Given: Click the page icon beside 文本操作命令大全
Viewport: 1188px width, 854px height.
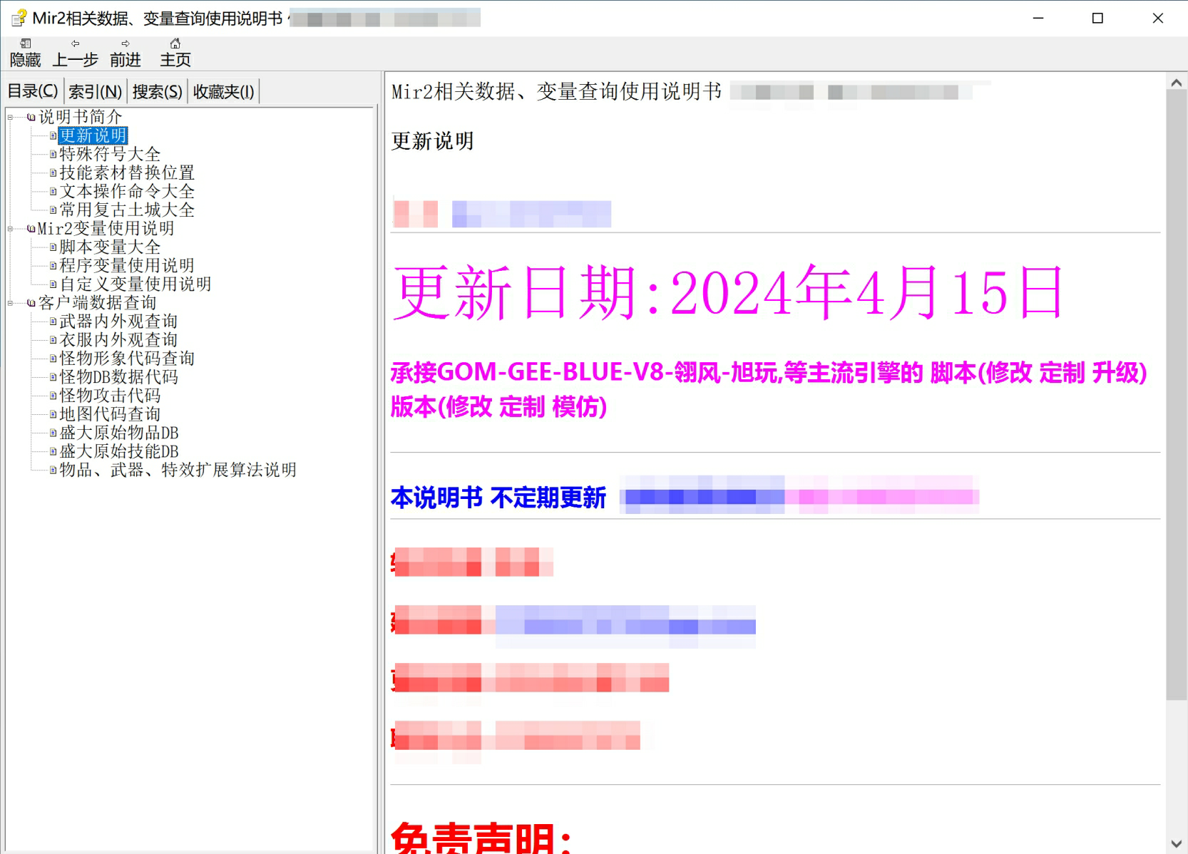Looking at the screenshot, I should [53, 191].
